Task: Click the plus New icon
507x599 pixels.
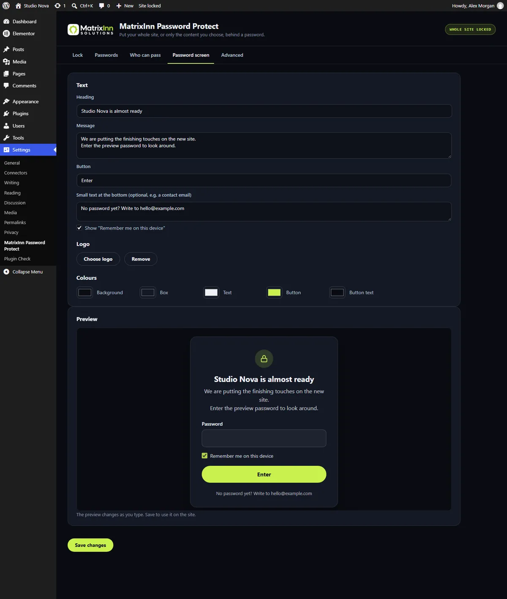Action: [119, 6]
